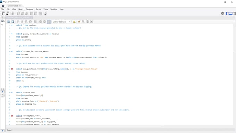
Task: Close the unconnected connection tab
Action: (20, 6)
